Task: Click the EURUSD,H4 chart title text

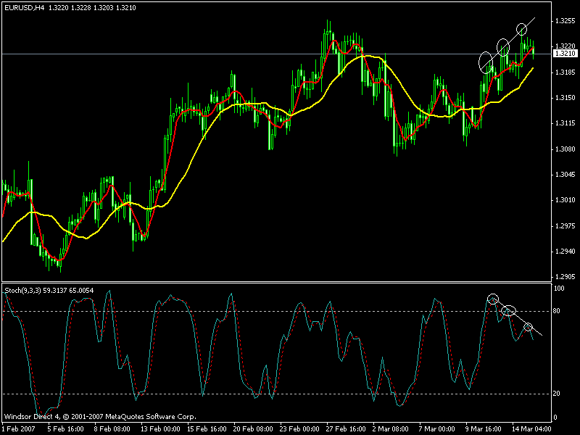Action: pyautogui.click(x=22, y=7)
